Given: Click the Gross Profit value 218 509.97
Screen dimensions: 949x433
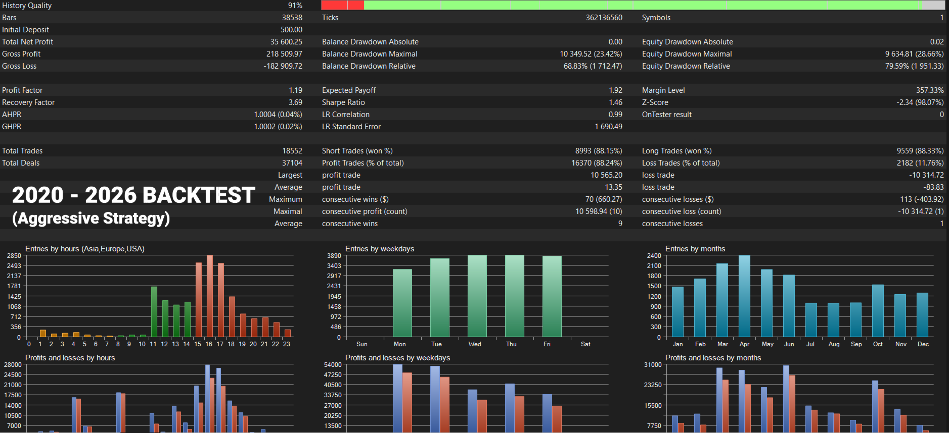Looking at the screenshot, I should click(x=284, y=54).
